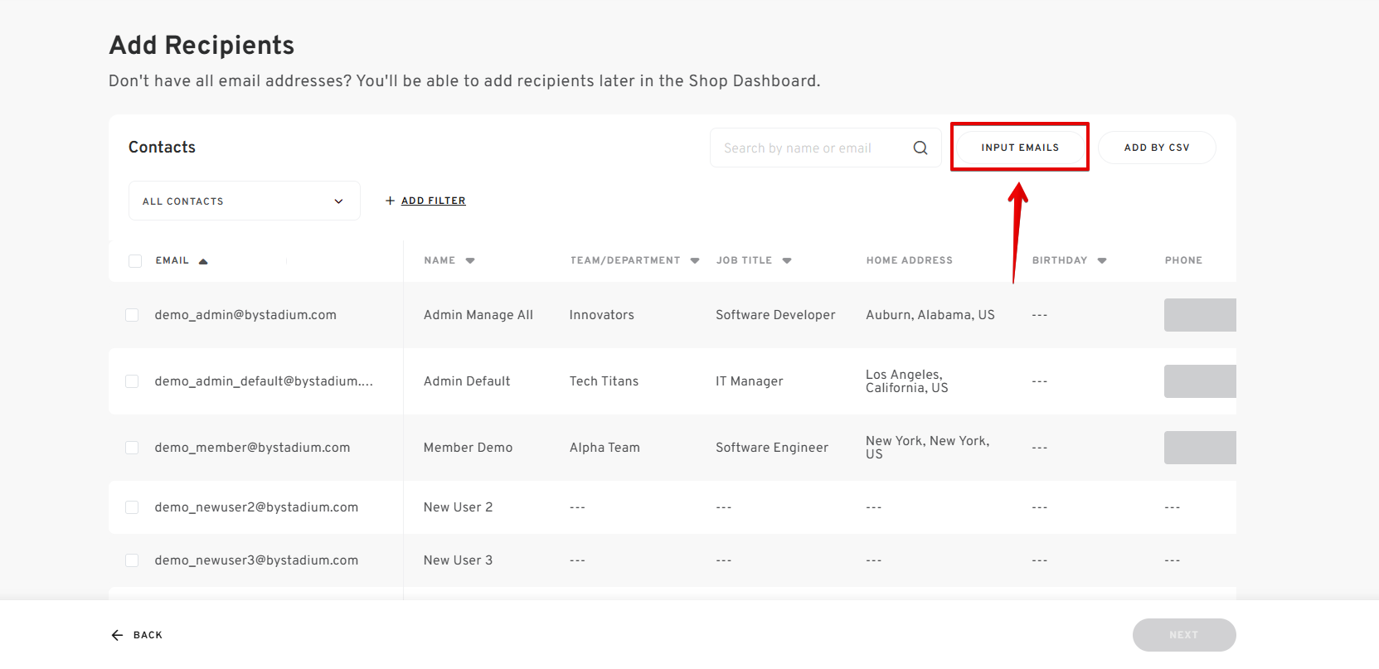The image size is (1379, 669).
Task: Click the back arrow icon
Action: click(117, 635)
